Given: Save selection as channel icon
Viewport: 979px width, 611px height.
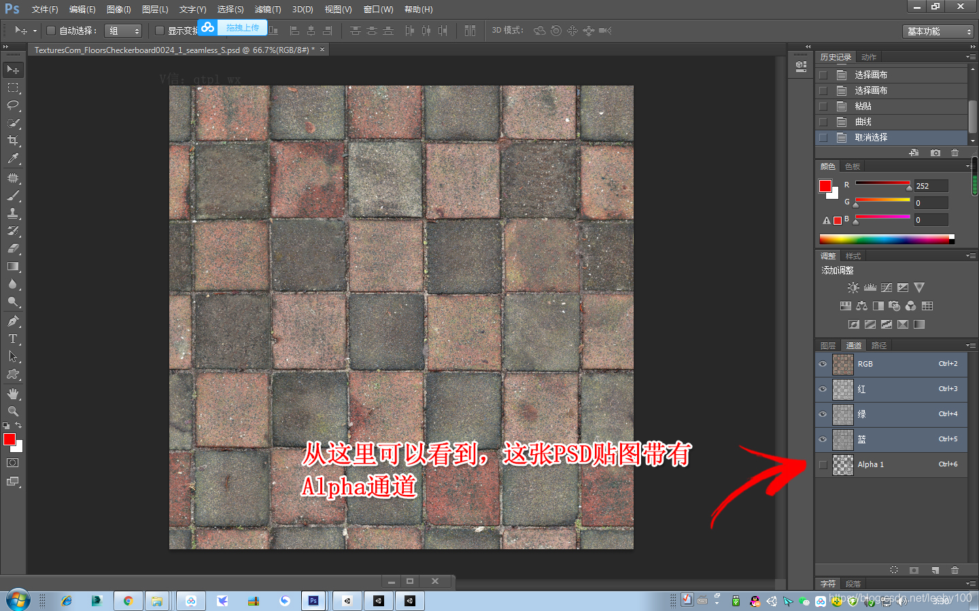Looking at the screenshot, I should (914, 570).
